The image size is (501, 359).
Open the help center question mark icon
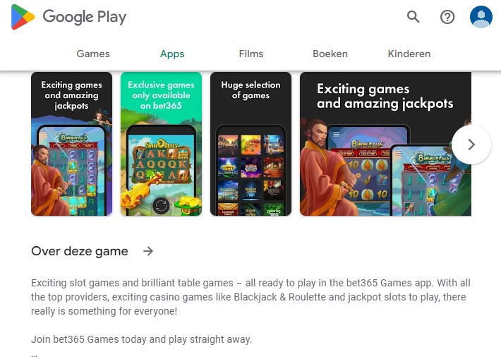coord(447,17)
